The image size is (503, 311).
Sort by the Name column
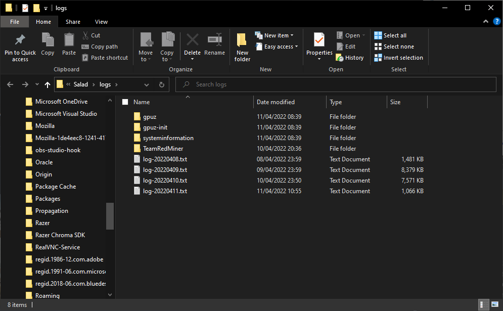pyautogui.click(x=188, y=102)
